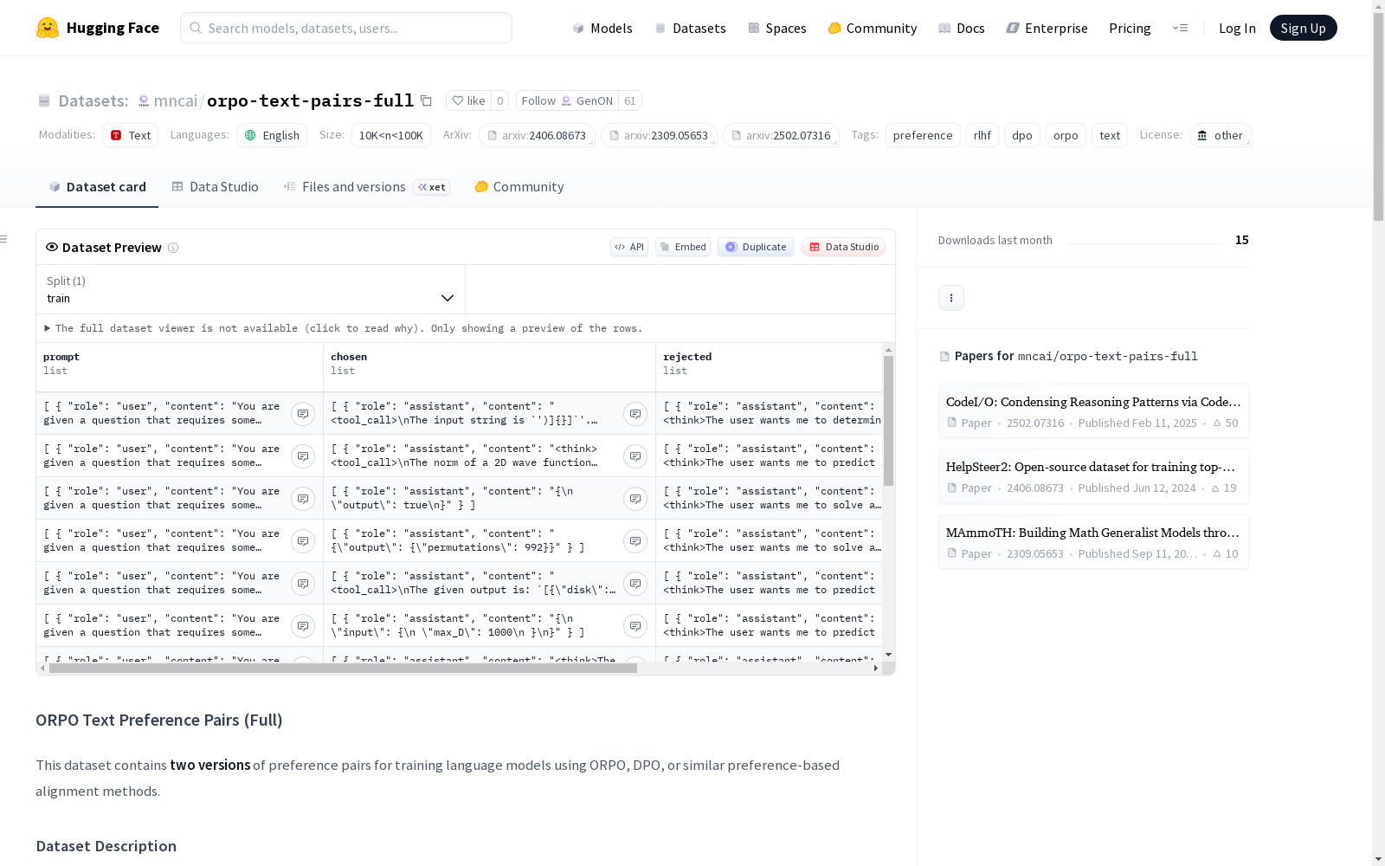Click the preview table vertical scrollbar
1385x866 pixels.
pos(888,420)
